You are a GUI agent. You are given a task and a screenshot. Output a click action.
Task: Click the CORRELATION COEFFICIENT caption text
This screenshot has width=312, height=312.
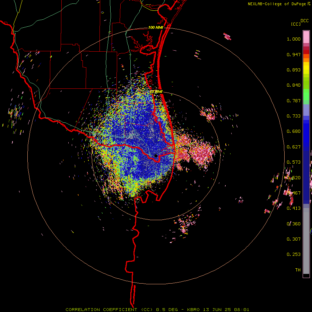click(x=101, y=310)
